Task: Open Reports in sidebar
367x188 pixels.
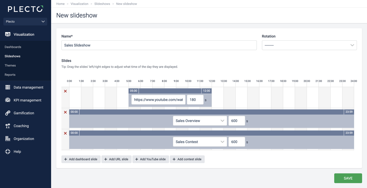Action: click(10, 75)
